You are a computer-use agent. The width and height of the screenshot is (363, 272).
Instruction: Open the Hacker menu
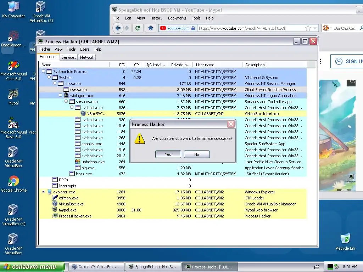tap(44, 49)
